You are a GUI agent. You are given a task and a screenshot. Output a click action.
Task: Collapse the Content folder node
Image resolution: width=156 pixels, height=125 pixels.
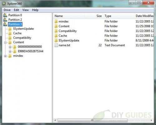pyautogui.click(x=5, y=42)
